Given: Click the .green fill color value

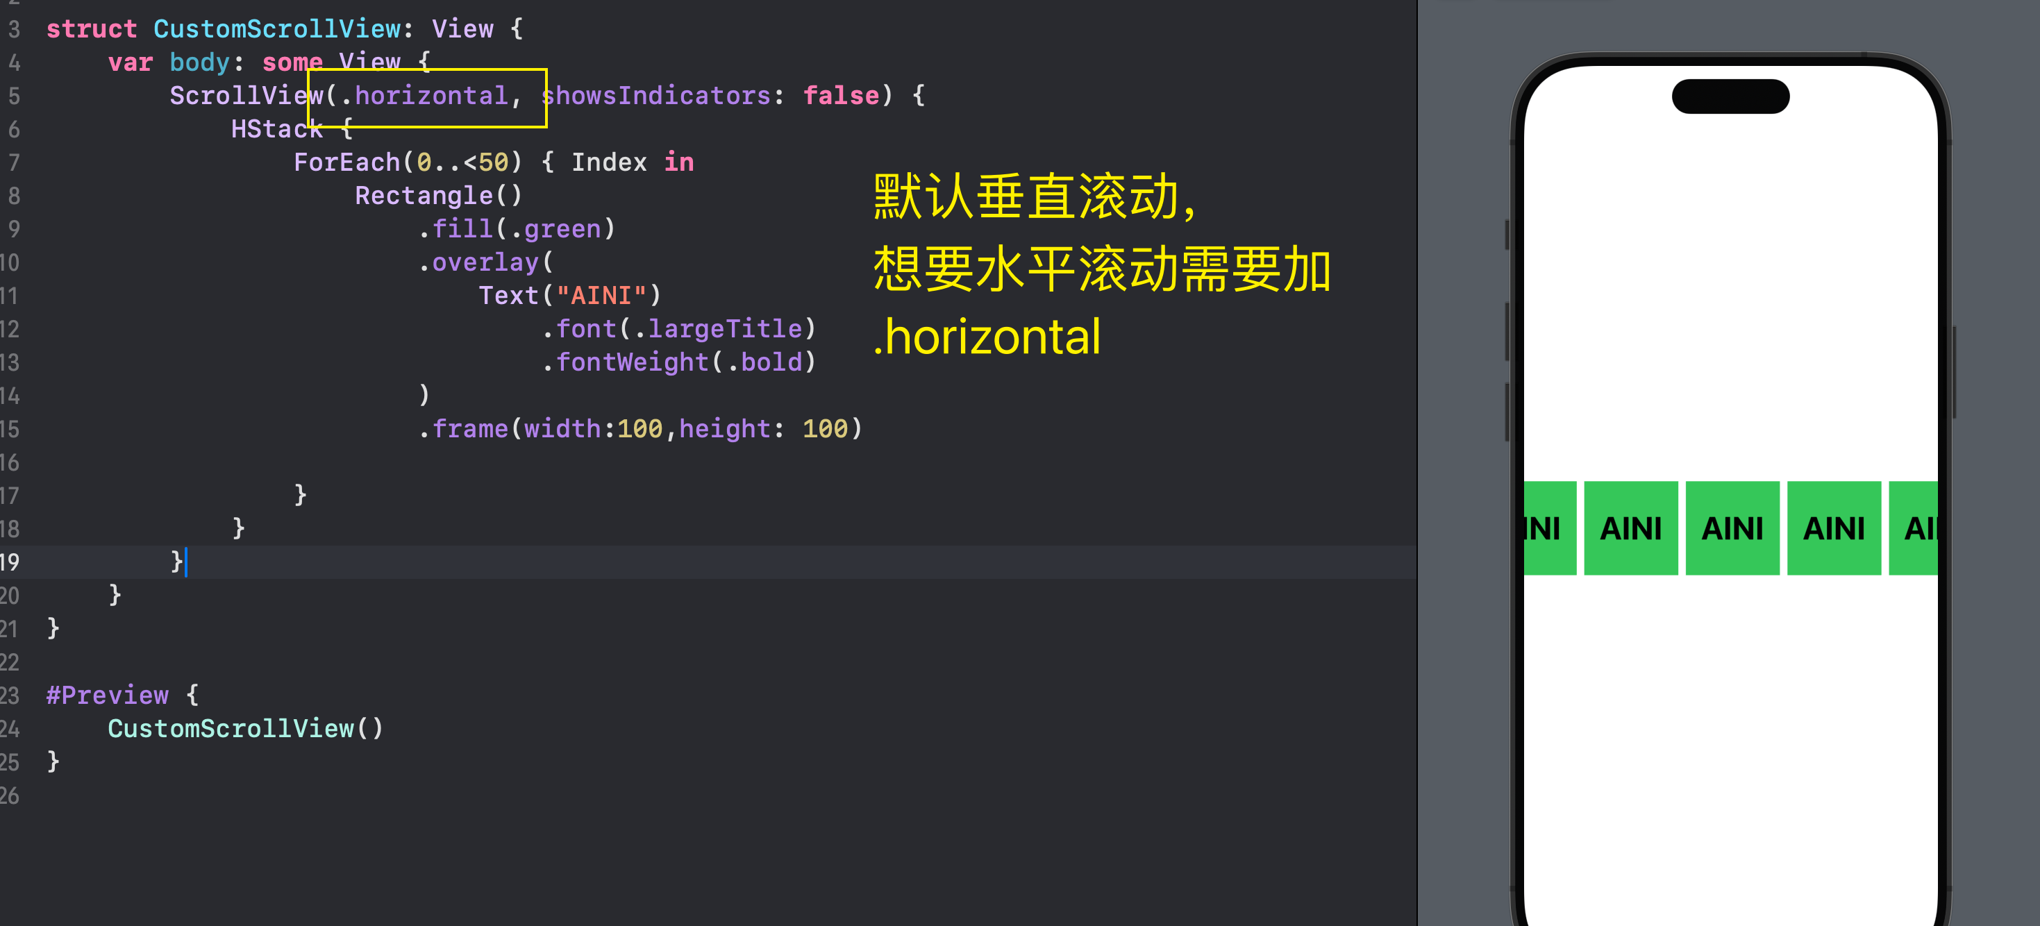Looking at the screenshot, I should 555,229.
